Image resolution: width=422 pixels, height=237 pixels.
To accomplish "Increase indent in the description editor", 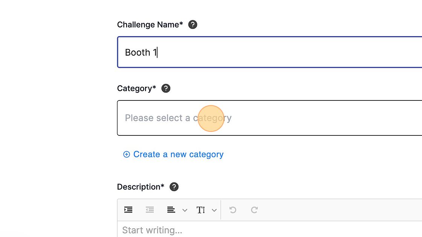I will (128, 210).
